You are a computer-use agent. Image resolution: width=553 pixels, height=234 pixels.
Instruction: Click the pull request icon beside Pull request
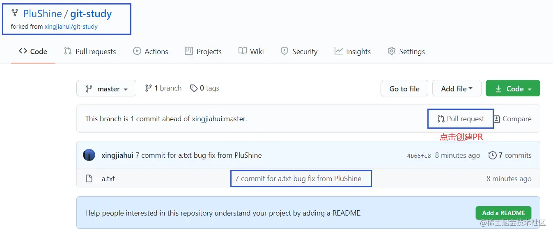click(x=441, y=119)
